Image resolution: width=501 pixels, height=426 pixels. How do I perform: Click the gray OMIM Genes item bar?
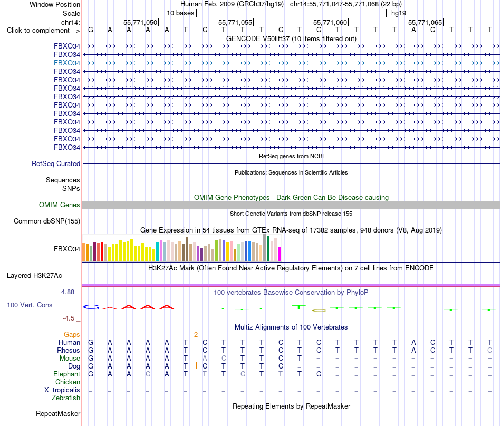point(291,205)
